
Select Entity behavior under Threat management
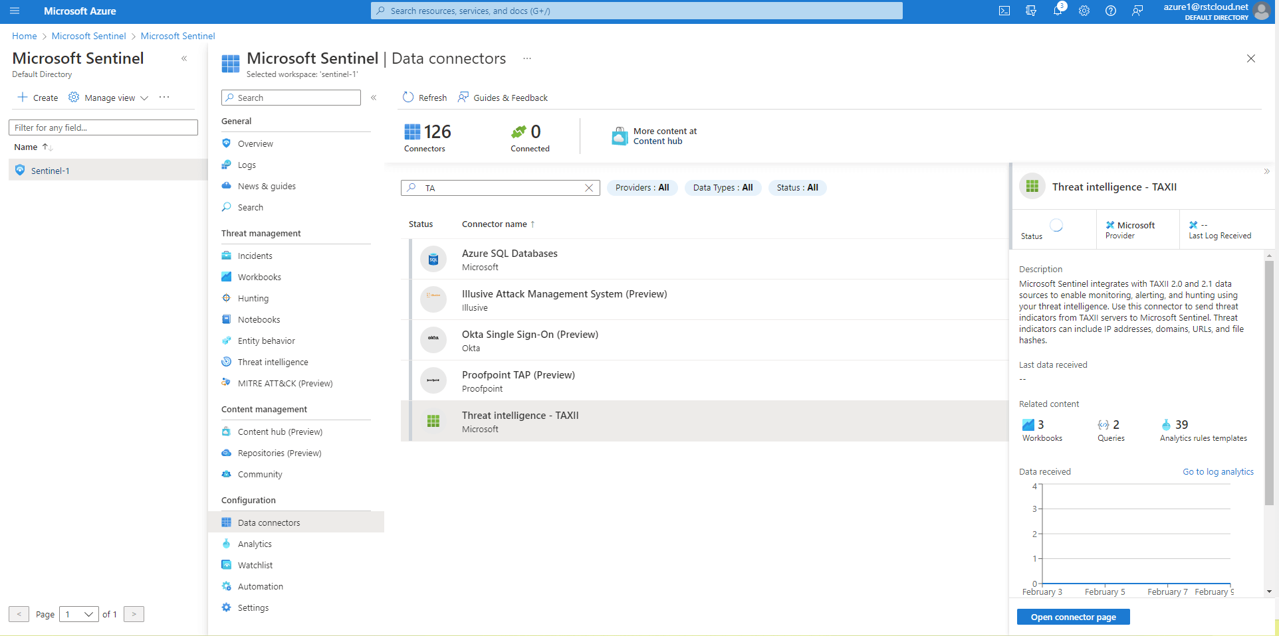click(x=266, y=340)
